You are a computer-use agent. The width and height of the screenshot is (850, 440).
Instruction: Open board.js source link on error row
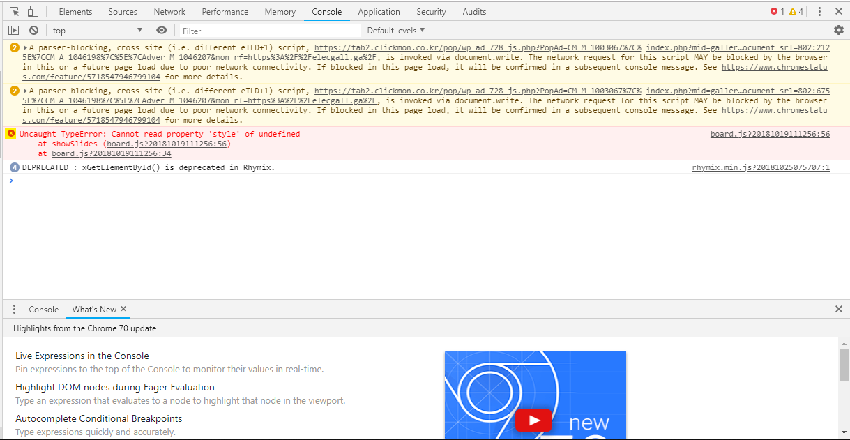coord(770,134)
